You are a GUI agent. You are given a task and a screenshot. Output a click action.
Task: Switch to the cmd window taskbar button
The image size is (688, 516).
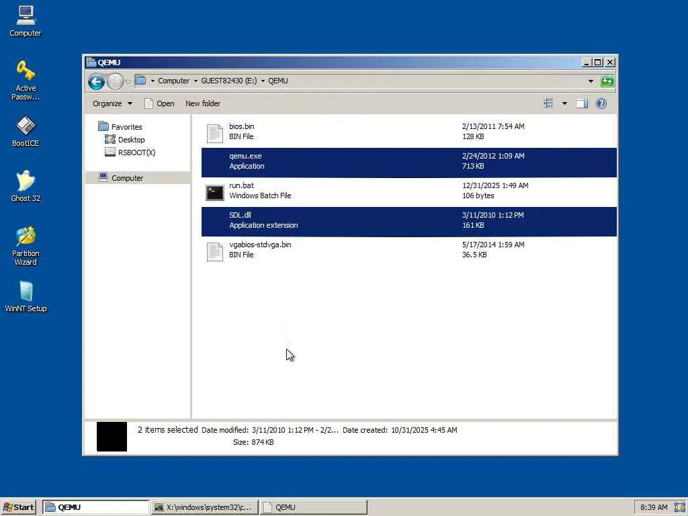[x=205, y=507]
